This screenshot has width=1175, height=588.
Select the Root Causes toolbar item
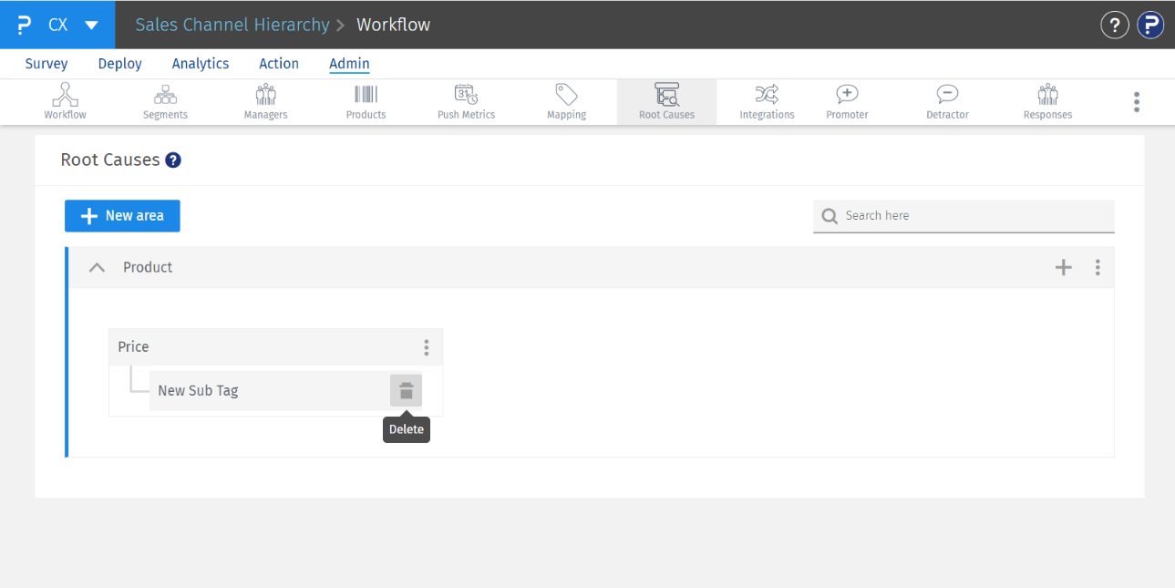[666, 101]
